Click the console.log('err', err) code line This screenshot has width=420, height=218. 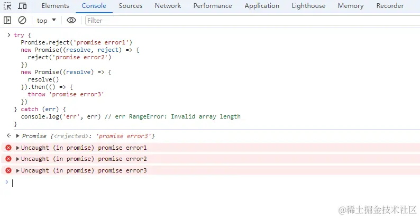tap(131, 116)
